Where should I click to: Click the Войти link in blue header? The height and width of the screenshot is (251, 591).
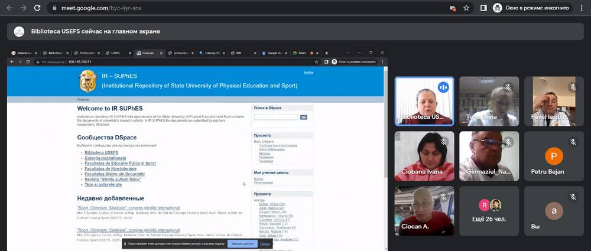click(309, 73)
